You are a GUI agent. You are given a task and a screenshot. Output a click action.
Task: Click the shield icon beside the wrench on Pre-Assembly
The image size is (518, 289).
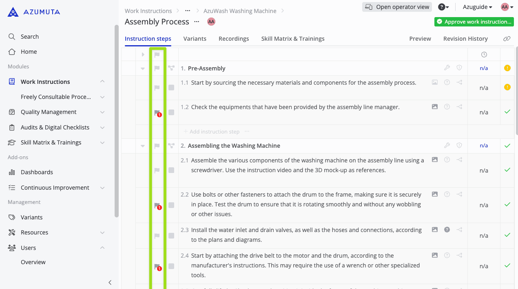[459, 68]
